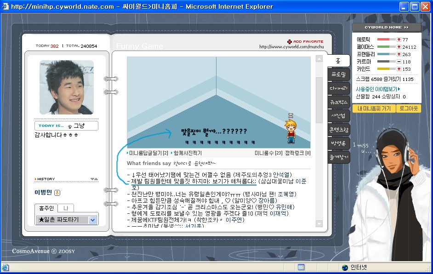Click the TOTAL 240854 visitor count
This screenshot has width=433, height=274.
[x=81, y=46]
